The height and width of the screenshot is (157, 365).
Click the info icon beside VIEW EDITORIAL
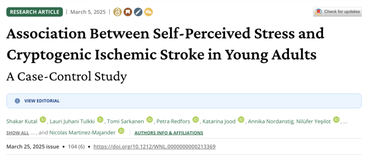click(x=17, y=101)
